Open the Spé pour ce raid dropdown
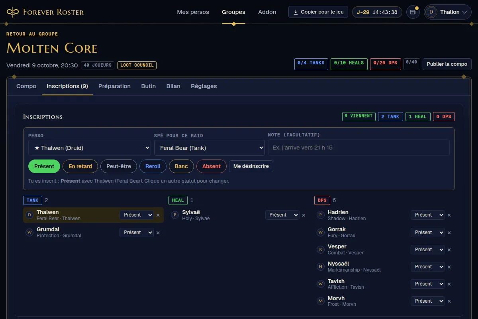The width and height of the screenshot is (478, 319). [210, 148]
